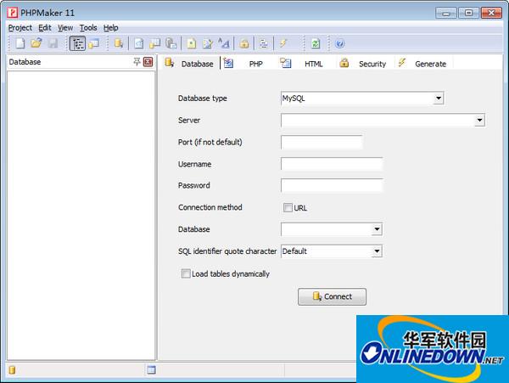Click the lightning bolt generate toolbar icon
This screenshot has height=383, width=509.
[283, 43]
